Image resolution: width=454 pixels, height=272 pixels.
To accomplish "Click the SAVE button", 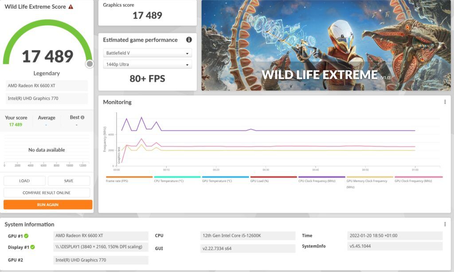I will [69, 181].
